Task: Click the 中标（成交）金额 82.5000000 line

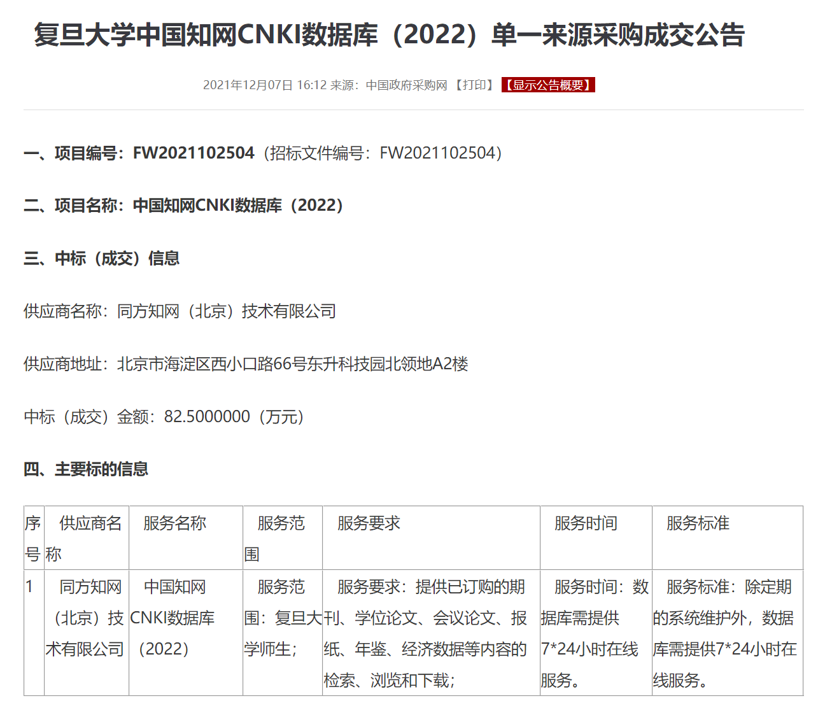Action: 164,417
